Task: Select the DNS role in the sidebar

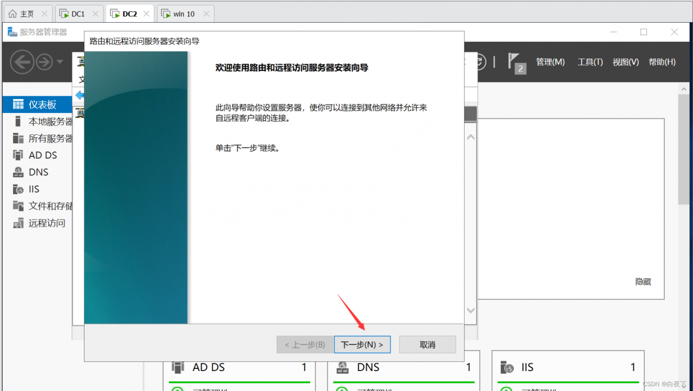Action: click(x=38, y=171)
